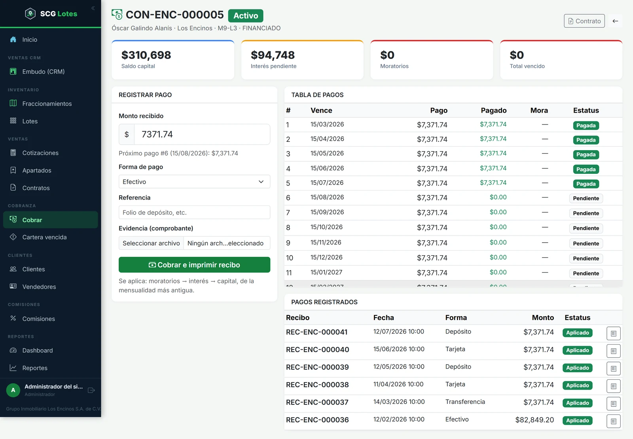Click the Activo status badge

(246, 15)
